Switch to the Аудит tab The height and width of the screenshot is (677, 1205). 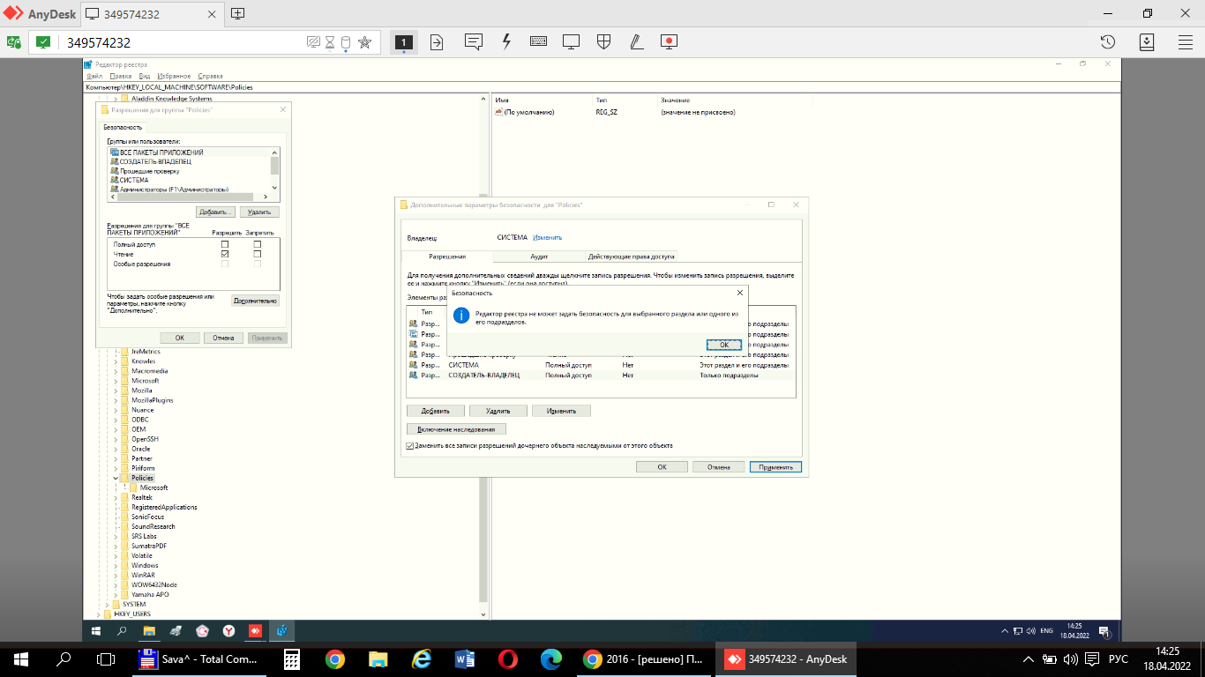pos(538,256)
